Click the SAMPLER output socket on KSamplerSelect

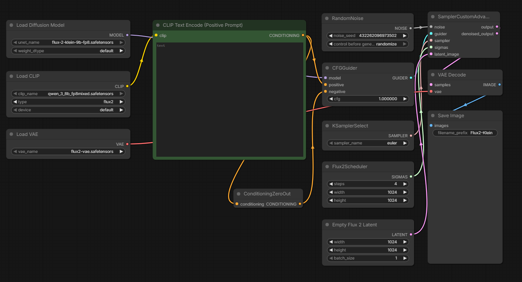click(411, 136)
